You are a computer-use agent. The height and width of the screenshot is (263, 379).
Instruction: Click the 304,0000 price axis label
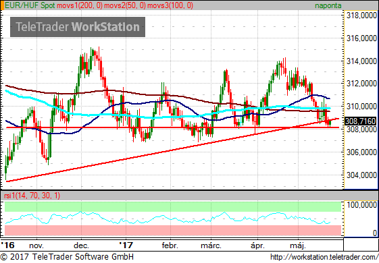coord(361,175)
